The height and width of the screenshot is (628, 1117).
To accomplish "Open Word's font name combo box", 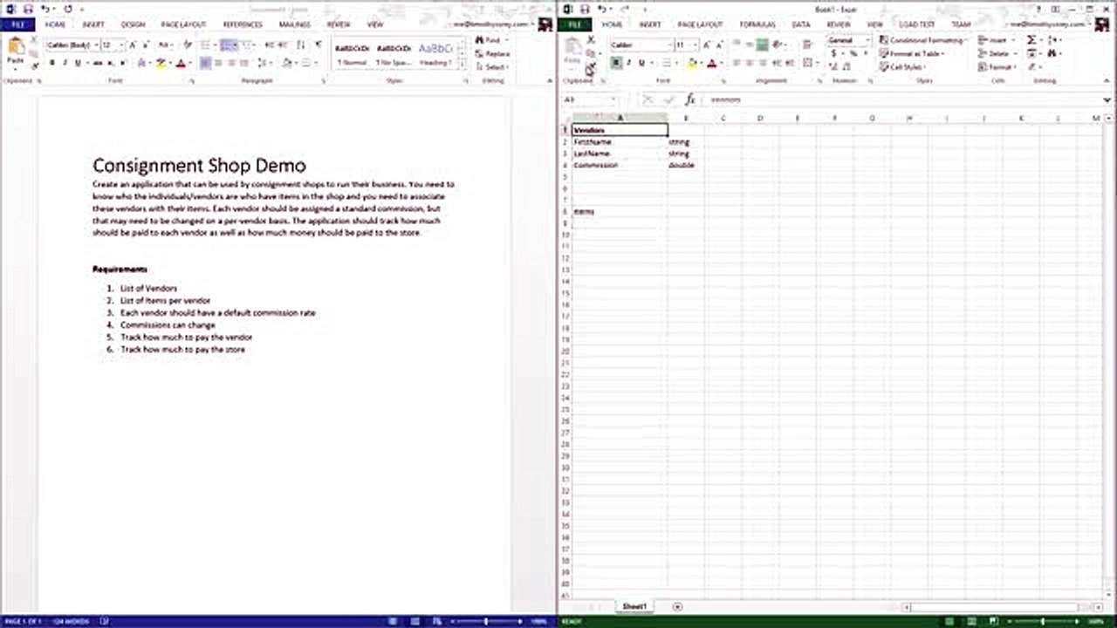I will pos(72,44).
